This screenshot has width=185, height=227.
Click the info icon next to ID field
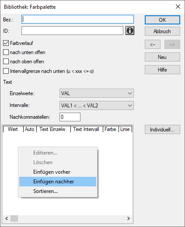[130, 31]
